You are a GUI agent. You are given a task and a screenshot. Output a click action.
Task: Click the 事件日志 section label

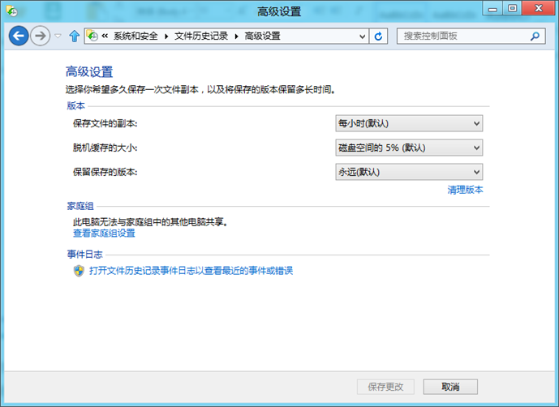(85, 255)
